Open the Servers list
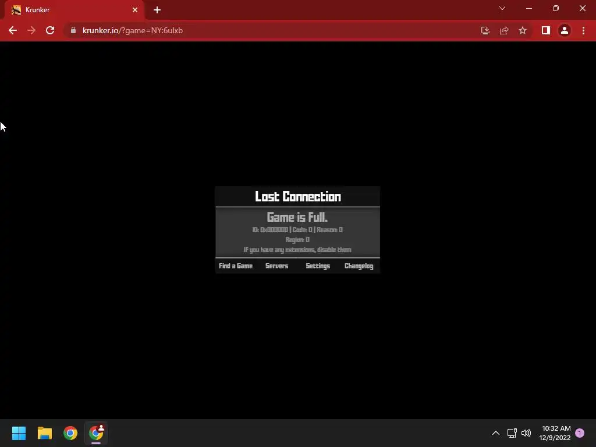The width and height of the screenshot is (596, 447). (x=276, y=266)
